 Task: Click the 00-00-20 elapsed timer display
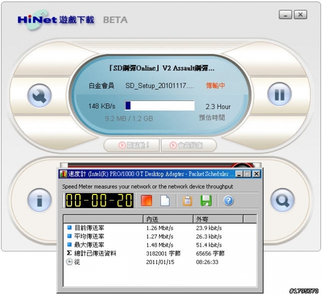[x=100, y=201]
